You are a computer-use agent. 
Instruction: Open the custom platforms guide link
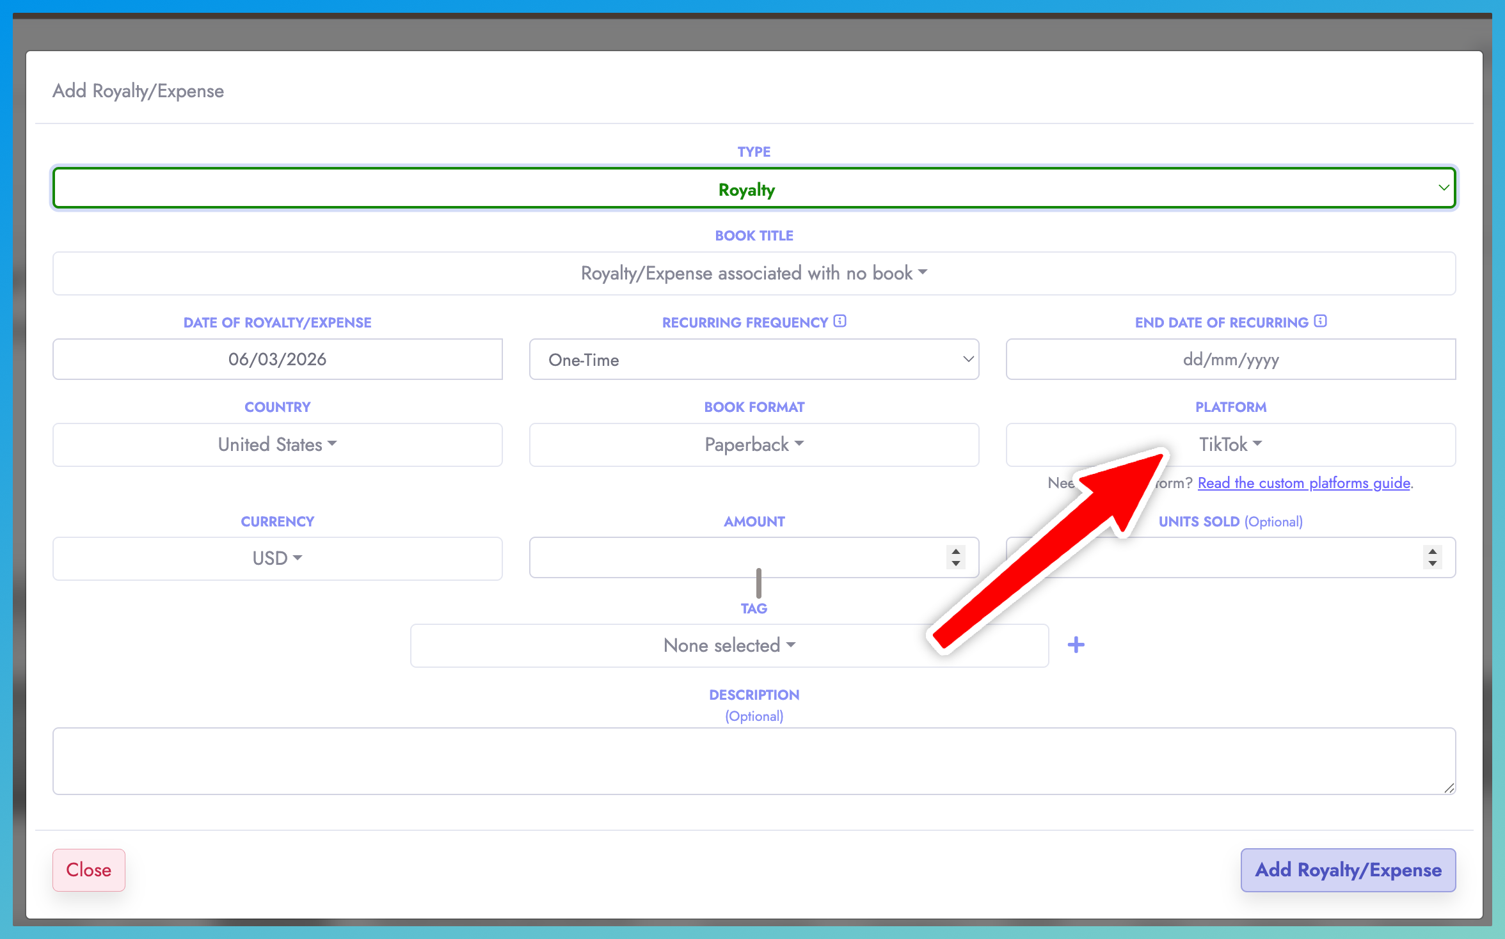tap(1303, 483)
